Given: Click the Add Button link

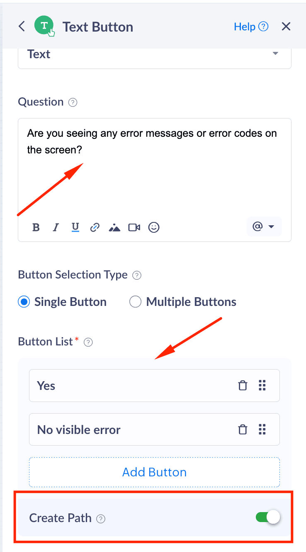Looking at the screenshot, I should click(x=154, y=472).
